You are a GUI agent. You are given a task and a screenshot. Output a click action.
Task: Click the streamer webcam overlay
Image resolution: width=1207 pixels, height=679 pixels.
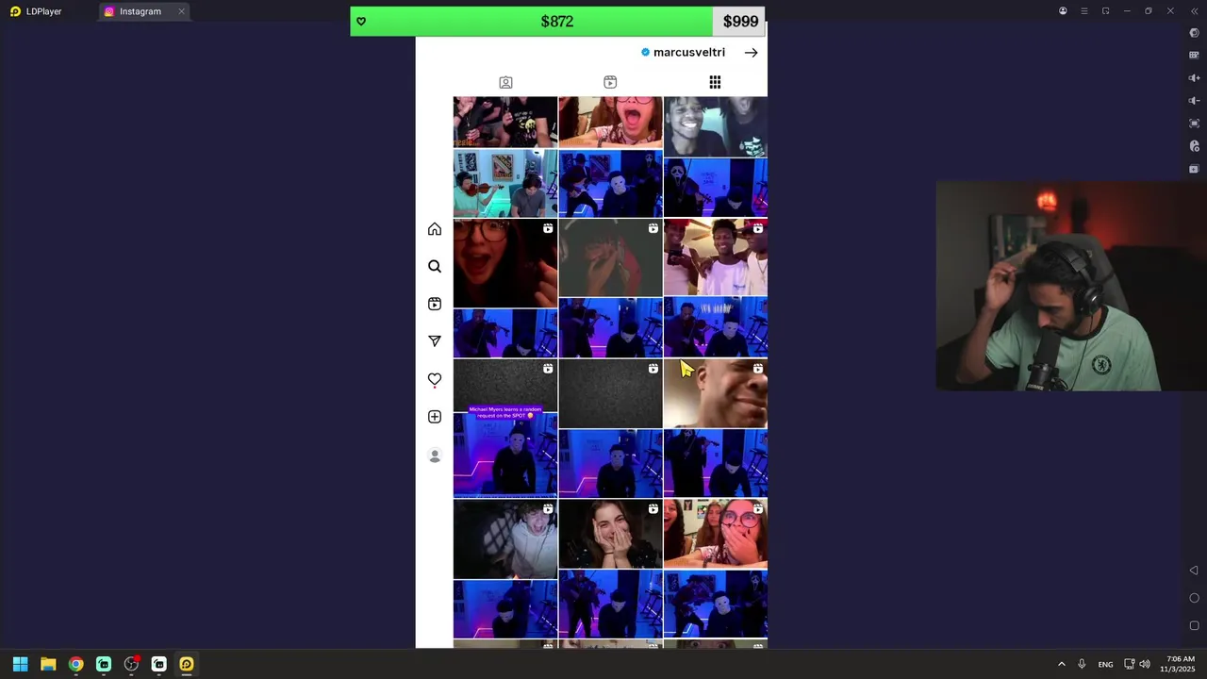click(x=1071, y=286)
